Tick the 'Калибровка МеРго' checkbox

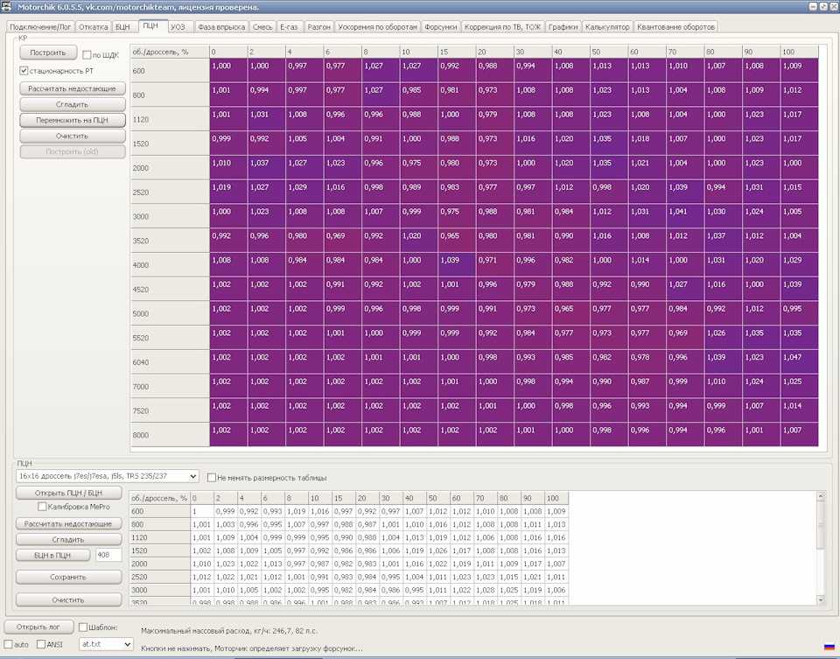click(x=42, y=507)
